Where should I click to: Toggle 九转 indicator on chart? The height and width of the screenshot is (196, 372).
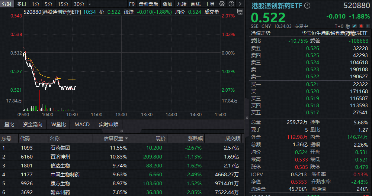(182, 4)
